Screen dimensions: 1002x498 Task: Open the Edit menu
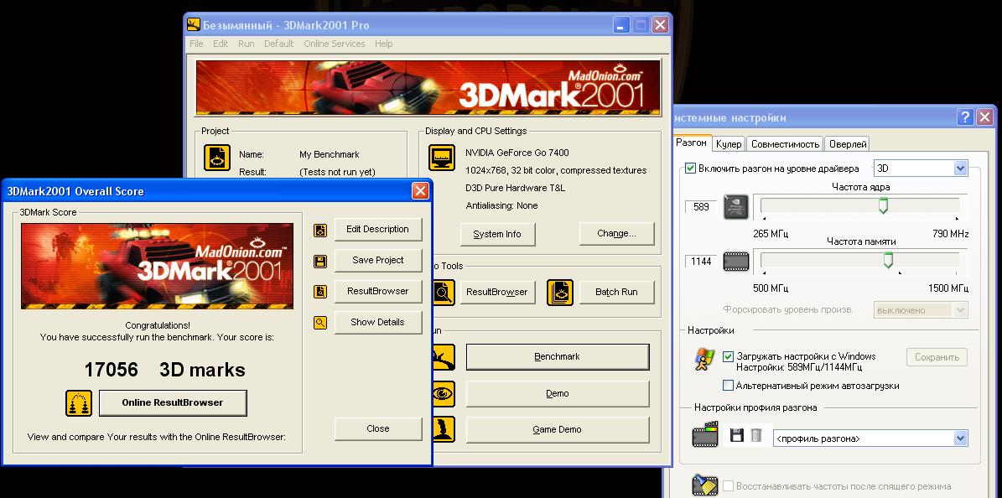pos(221,44)
